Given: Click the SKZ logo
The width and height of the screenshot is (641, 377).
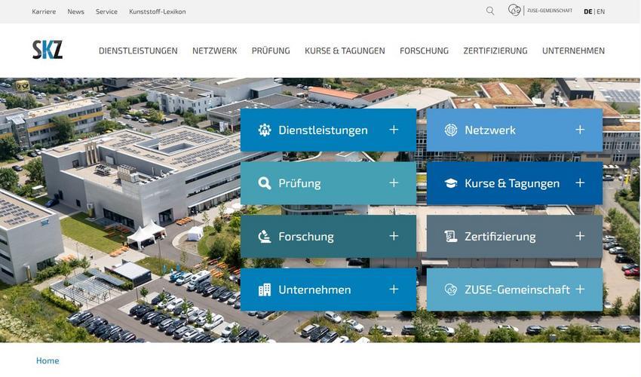Looking at the screenshot, I should click(48, 50).
